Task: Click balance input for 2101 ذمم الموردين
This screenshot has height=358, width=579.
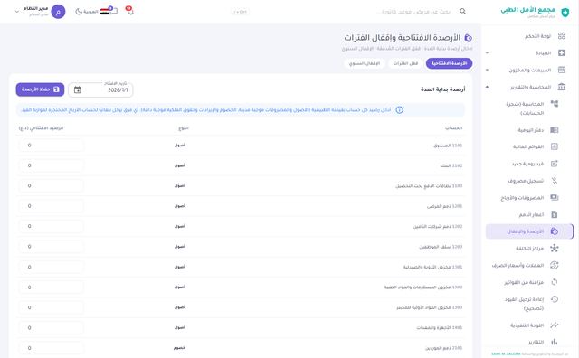Action: (x=51, y=348)
